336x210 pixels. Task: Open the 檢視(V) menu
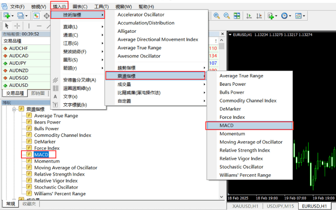coord(39,7)
